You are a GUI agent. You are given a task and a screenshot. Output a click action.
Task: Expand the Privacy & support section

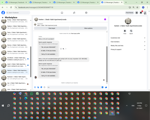(x=128, y=49)
